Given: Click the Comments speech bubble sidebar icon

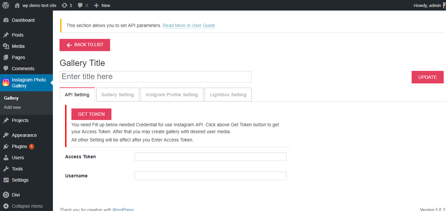Looking at the screenshot, I should point(6,69).
